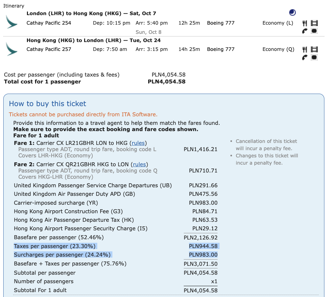Click the Total cost PLN4,054.58 amount
This screenshot has height=297, width=328.
(167, 81)
